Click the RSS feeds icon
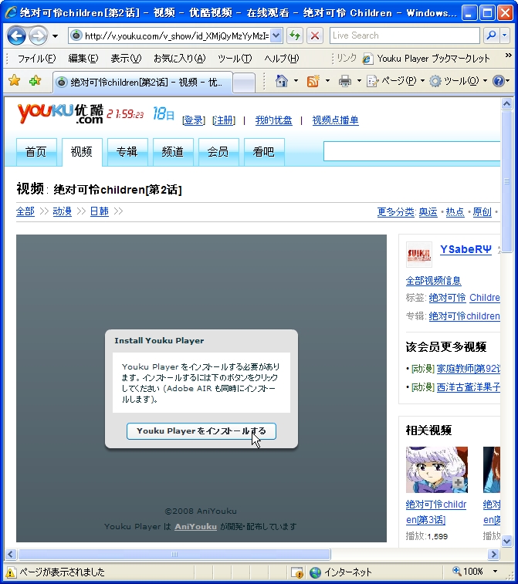518x584 pixels. click(313, 80)
